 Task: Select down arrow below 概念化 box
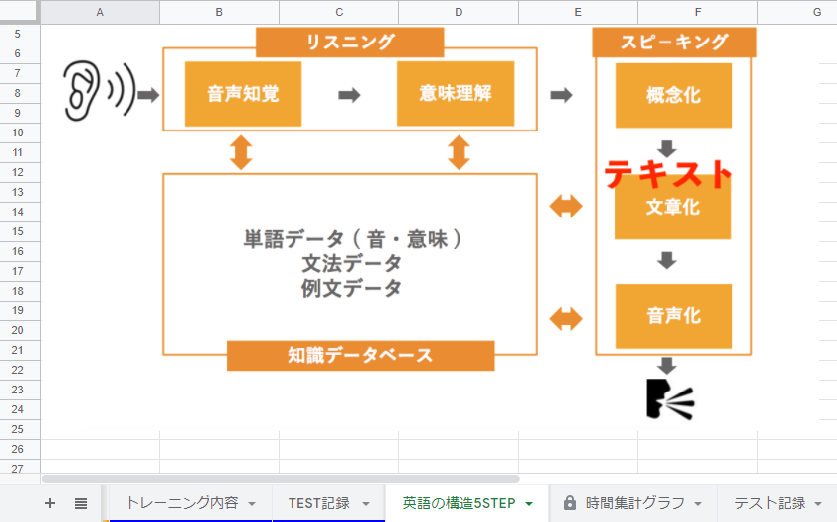point(667,148)
